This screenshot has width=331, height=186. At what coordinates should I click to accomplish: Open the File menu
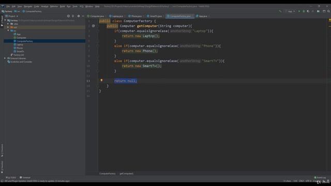[8, 6]
